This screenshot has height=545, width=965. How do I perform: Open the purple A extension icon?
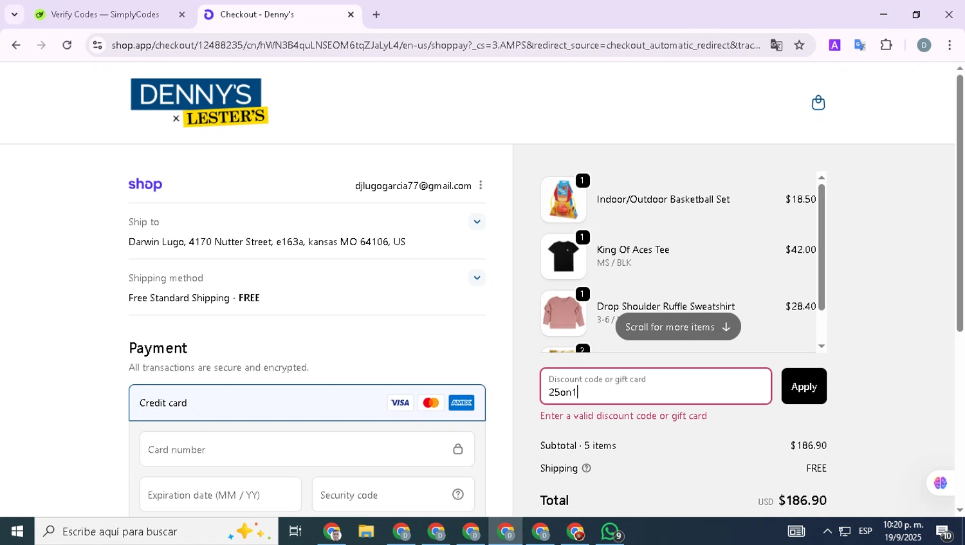834,45
